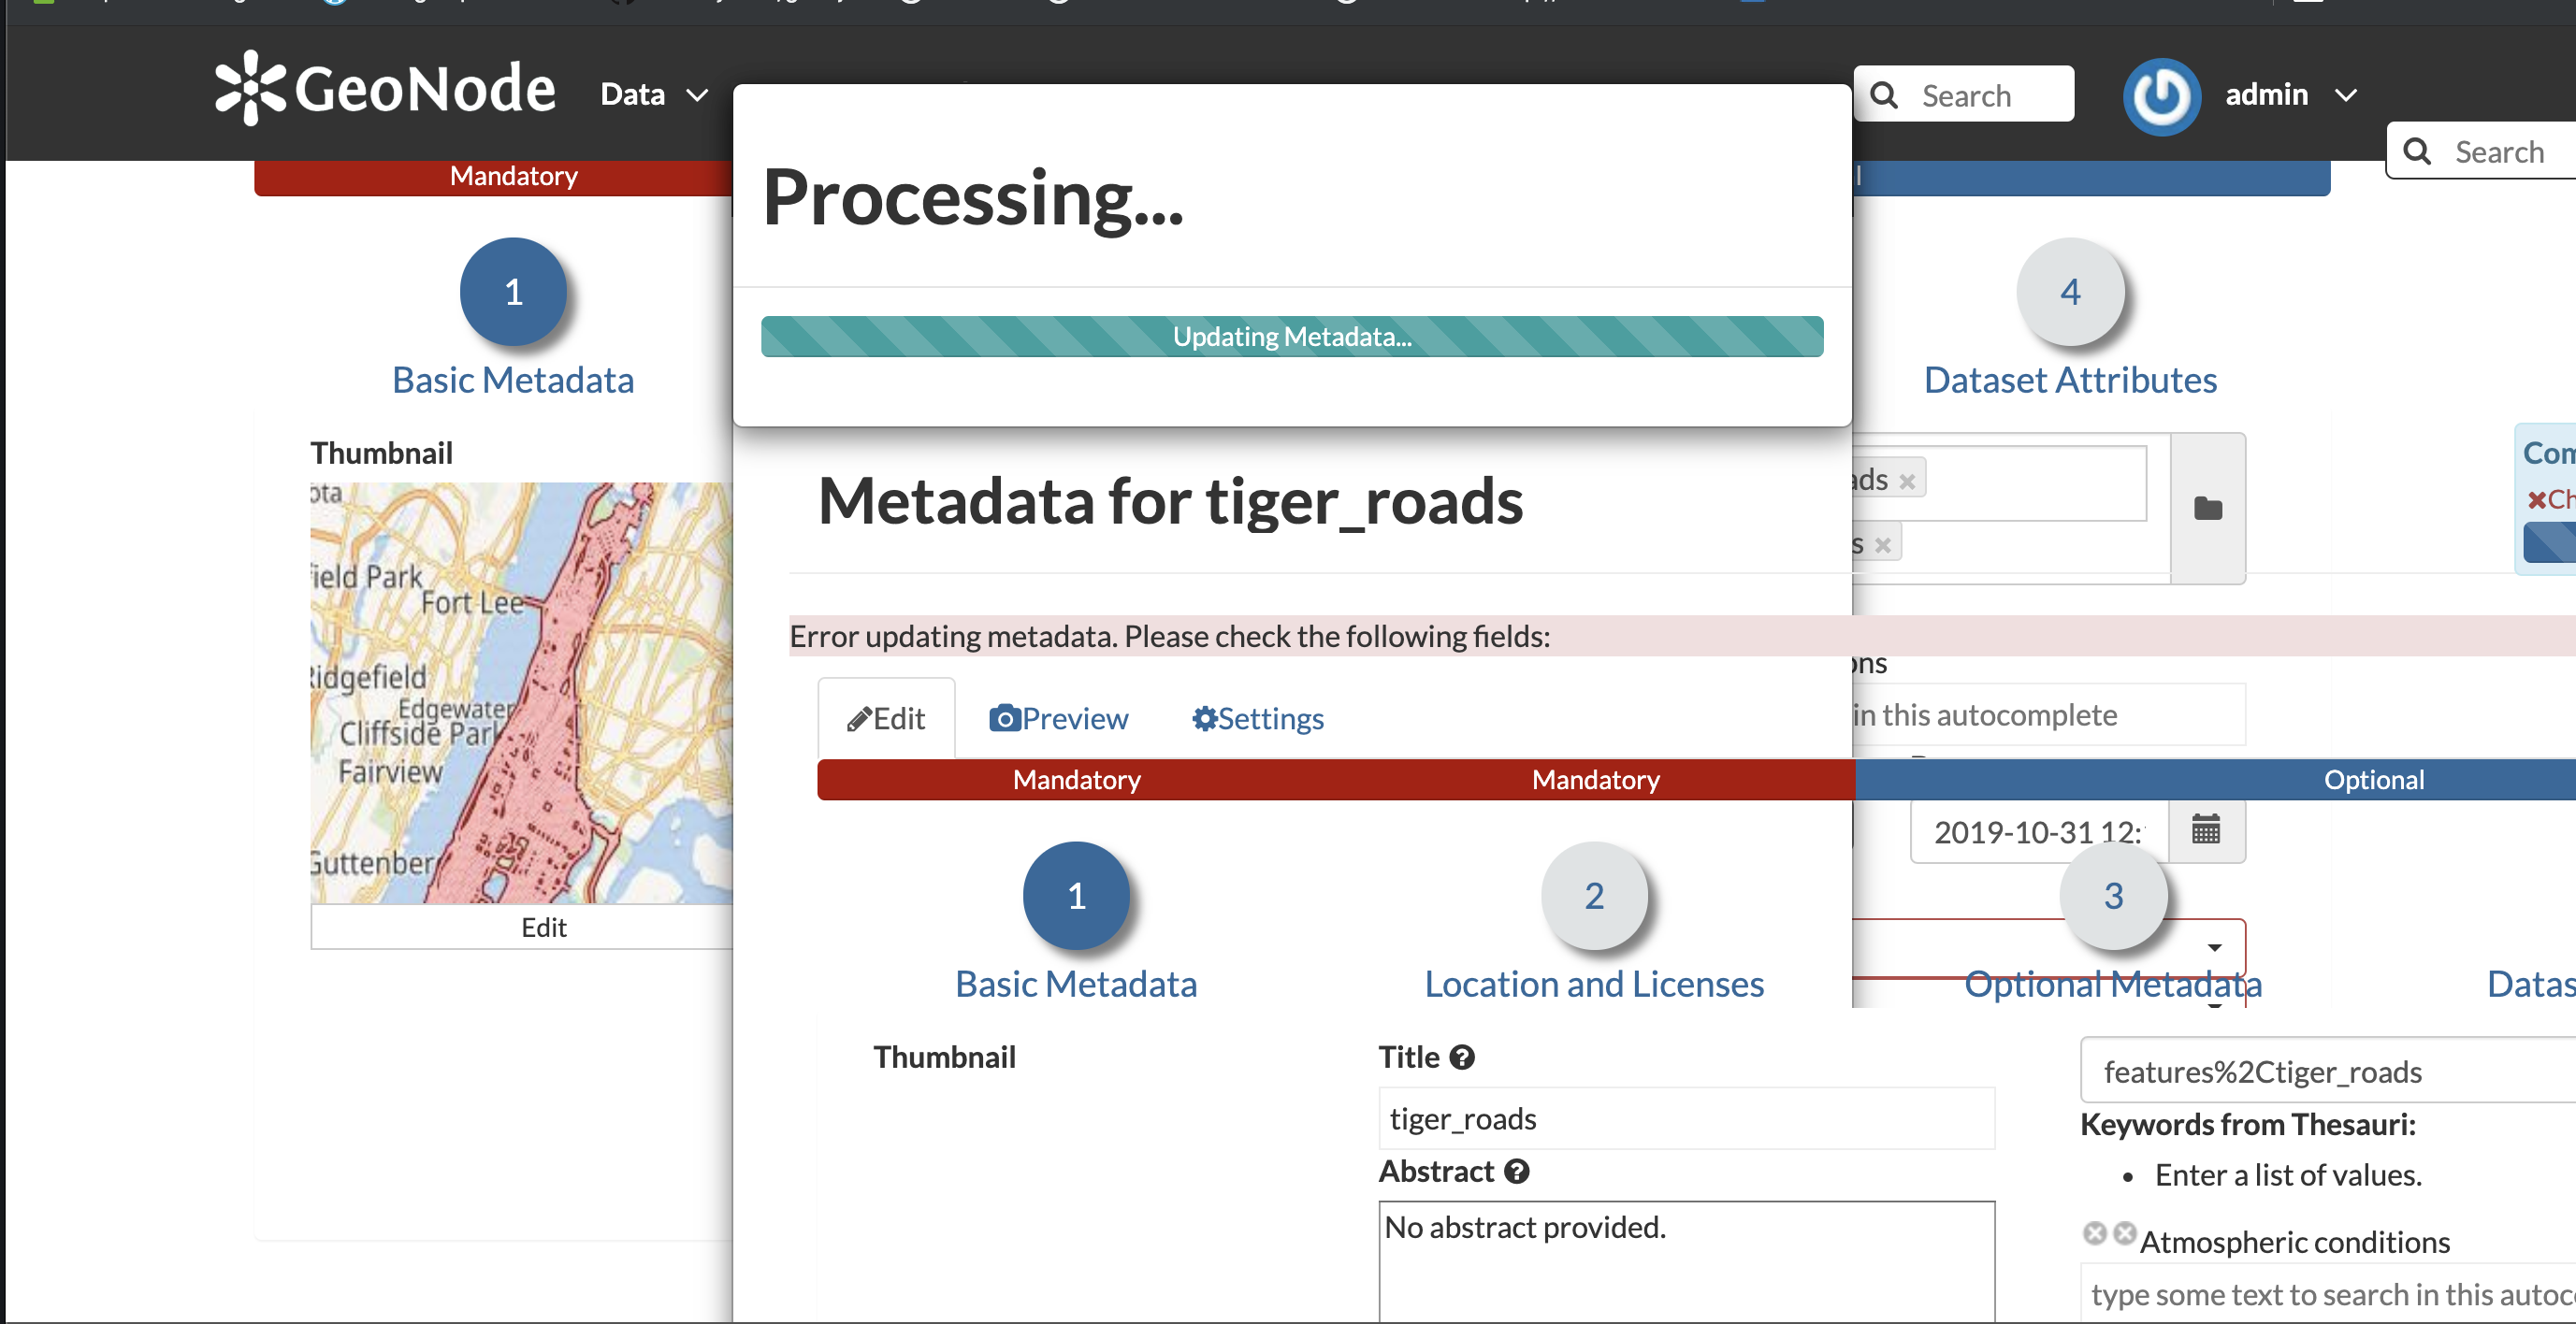This screenshot has height=1324, width=2576.
Task: Click the features%2Ctiger_roads field
Action: [x=2328, y=1071]
